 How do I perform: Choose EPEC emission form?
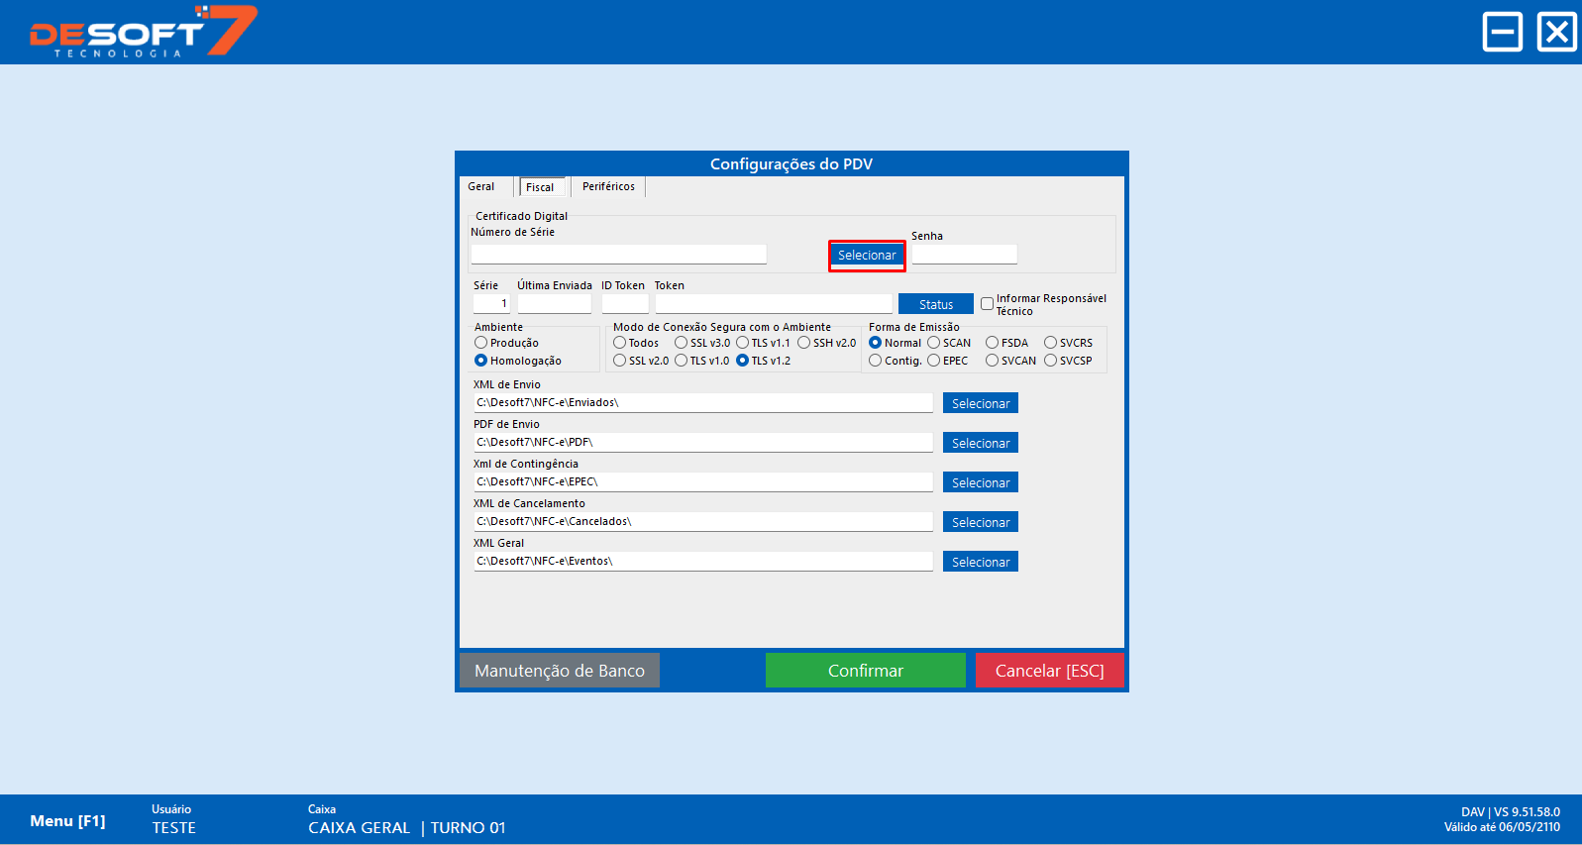pyautogui.click(x=933, y=361)
